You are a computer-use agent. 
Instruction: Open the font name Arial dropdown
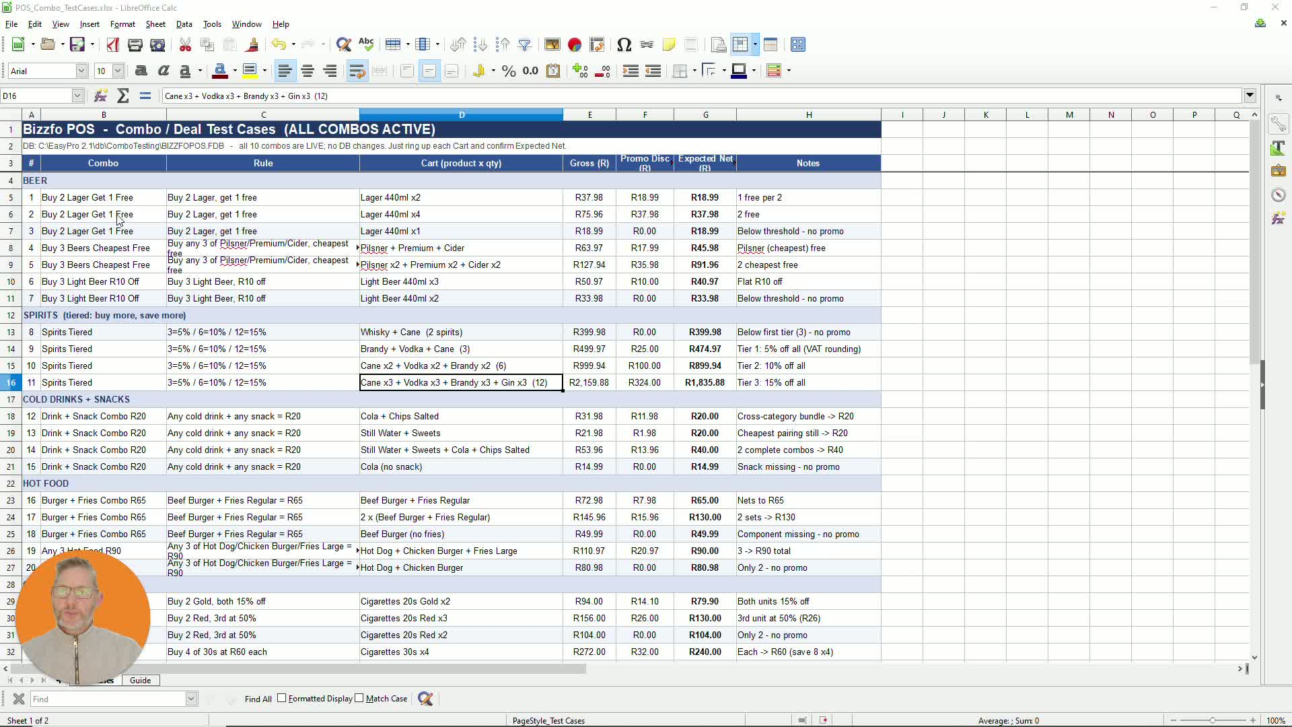(x=81, y=71)
